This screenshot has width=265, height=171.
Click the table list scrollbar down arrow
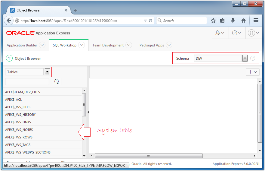[84, 156]
